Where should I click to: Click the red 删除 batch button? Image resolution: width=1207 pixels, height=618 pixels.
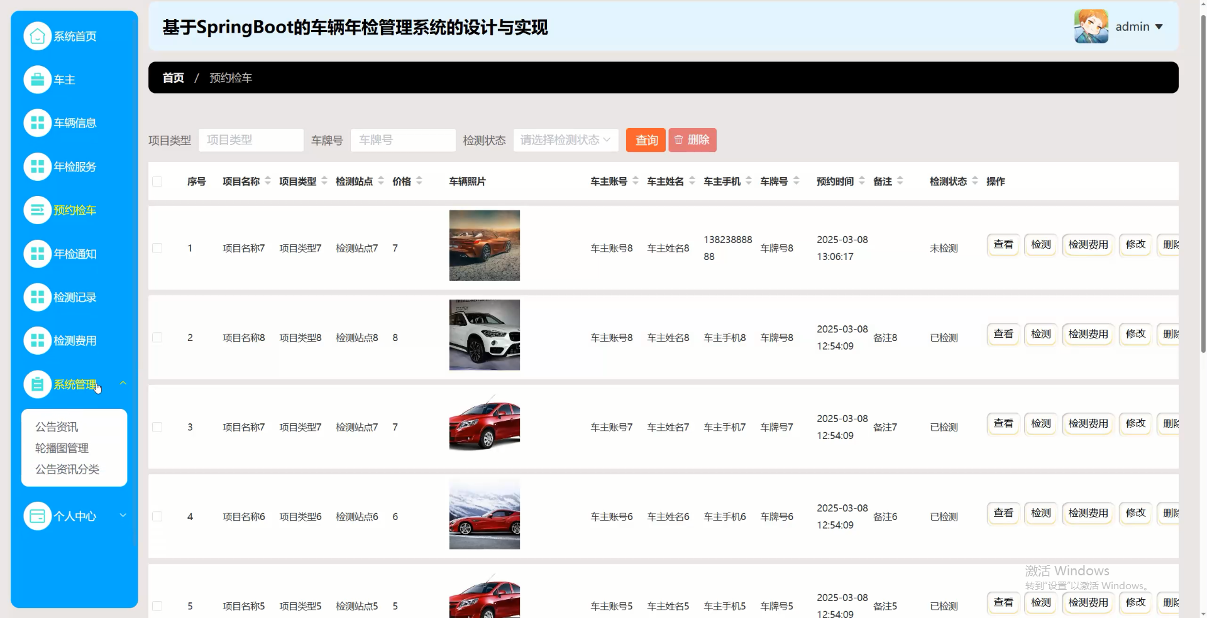coord(692,140)
